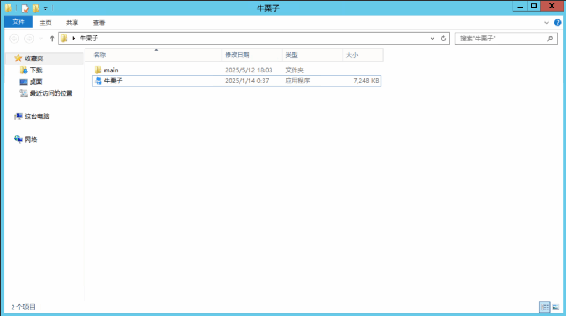Click the Forward navigation arrow
This screenshot has width=566, height=316.
pos(29,38)
